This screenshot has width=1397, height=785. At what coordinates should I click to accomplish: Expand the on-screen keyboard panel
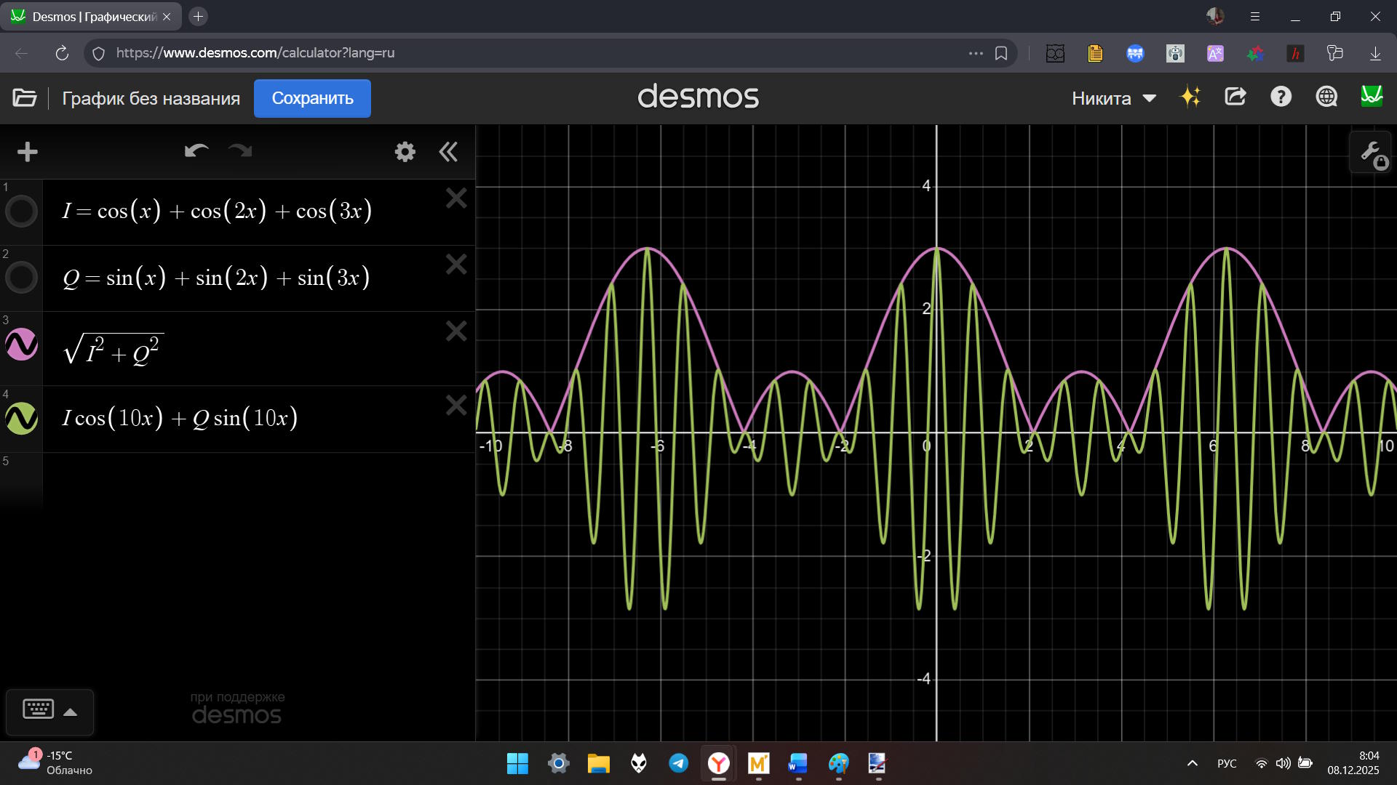point(49,711)
